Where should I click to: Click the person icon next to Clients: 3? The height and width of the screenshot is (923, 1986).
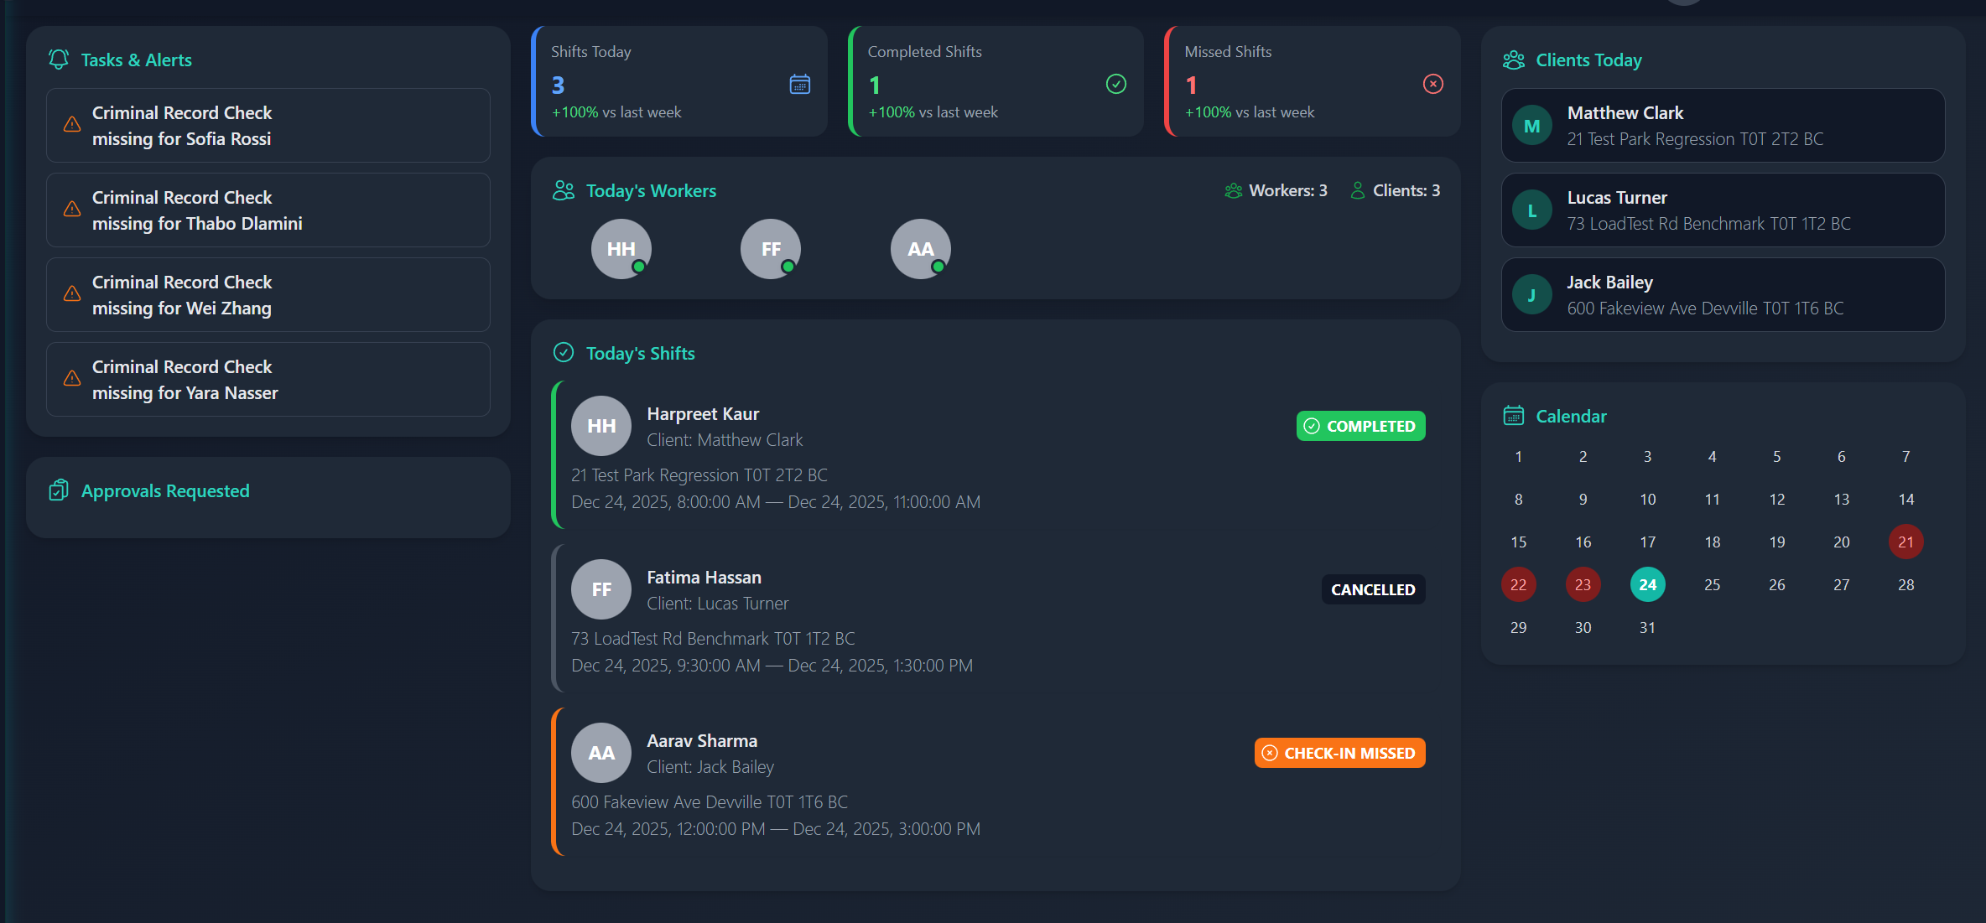tap(1358, 190)
